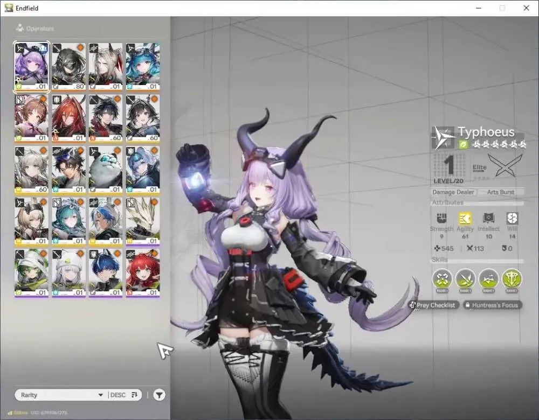Click the Rarity dropdown arrow
This screenshot has width=539, height=420.
(x=100, y=395)
